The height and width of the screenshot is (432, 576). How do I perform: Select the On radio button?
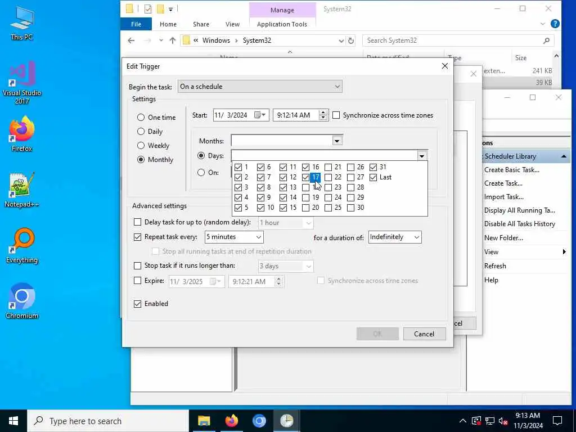[x=201, y=172]
